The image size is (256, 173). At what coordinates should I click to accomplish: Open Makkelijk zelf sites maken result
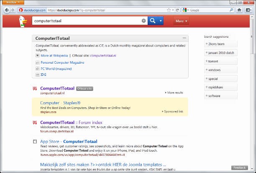click(103, 165)
